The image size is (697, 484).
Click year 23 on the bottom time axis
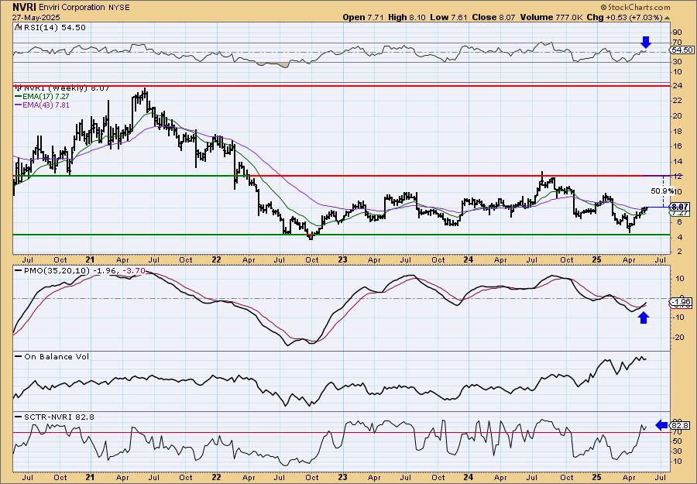click(x=342, y=477)
